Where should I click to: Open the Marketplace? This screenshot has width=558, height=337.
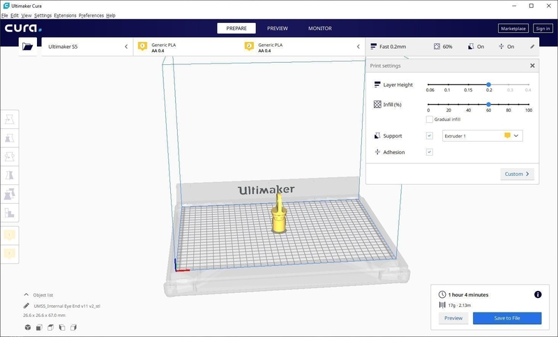click(513, 29)
